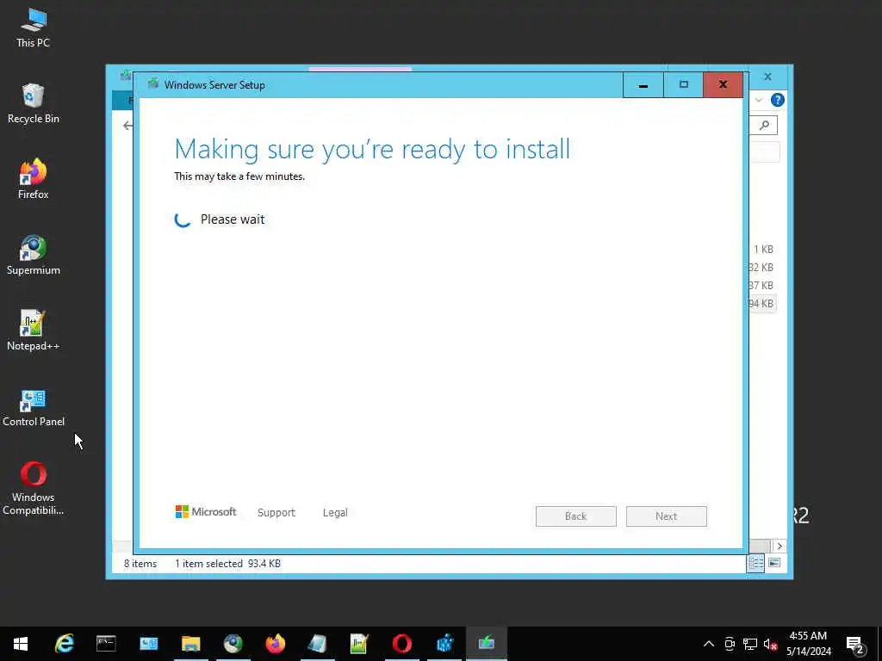
Task: Open the This PC desktop icon
Action: (34, 28)
